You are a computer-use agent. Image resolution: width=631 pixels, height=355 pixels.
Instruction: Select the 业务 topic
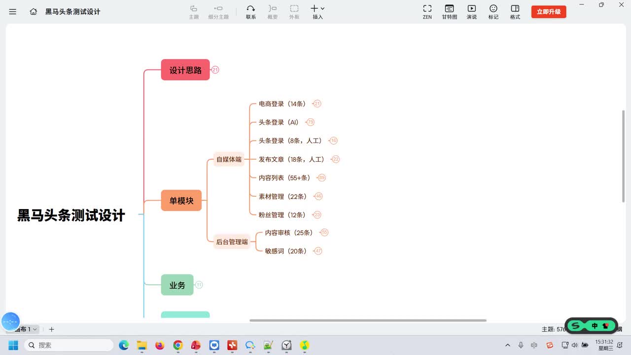point(177,285)
